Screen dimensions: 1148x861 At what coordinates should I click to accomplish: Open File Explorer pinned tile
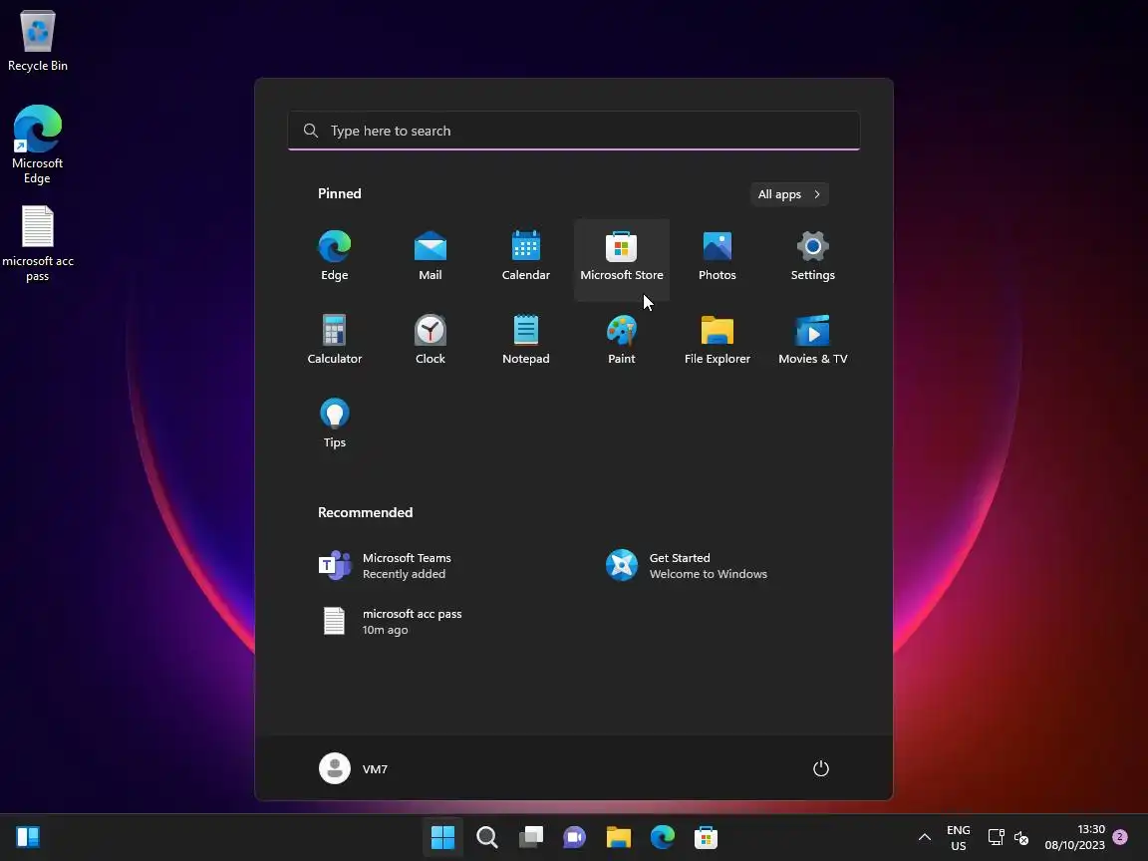pyautogui.click(x=717, y=341)
